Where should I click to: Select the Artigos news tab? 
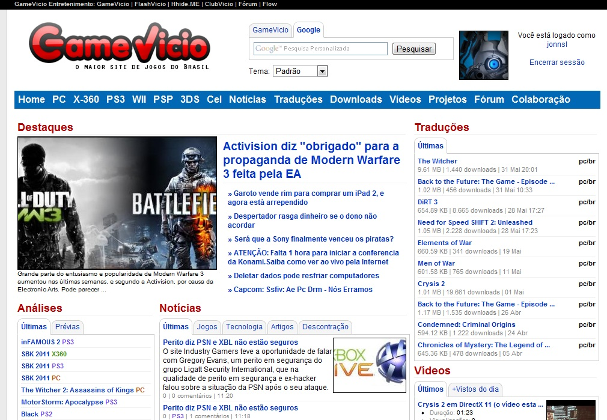pos(282,327)
